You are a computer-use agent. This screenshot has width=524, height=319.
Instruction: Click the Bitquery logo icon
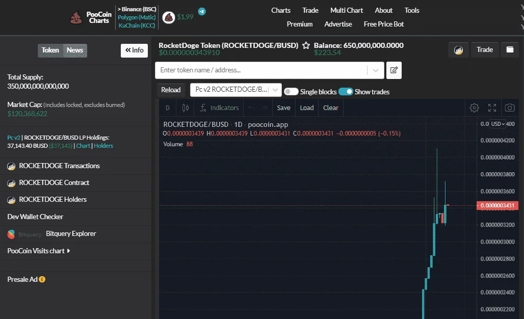point(11,234)
